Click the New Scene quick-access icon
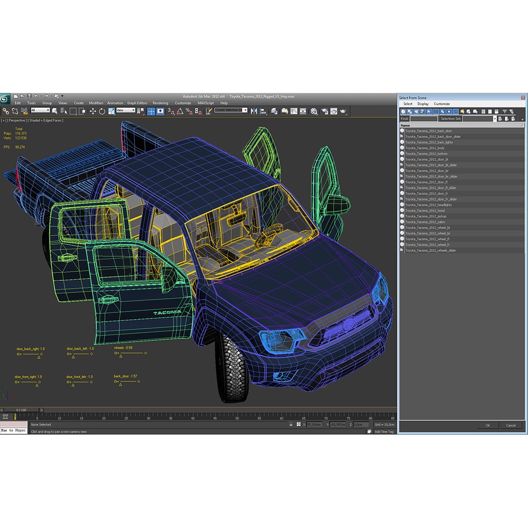Screen dimensions: 528x528 (16, 96)
